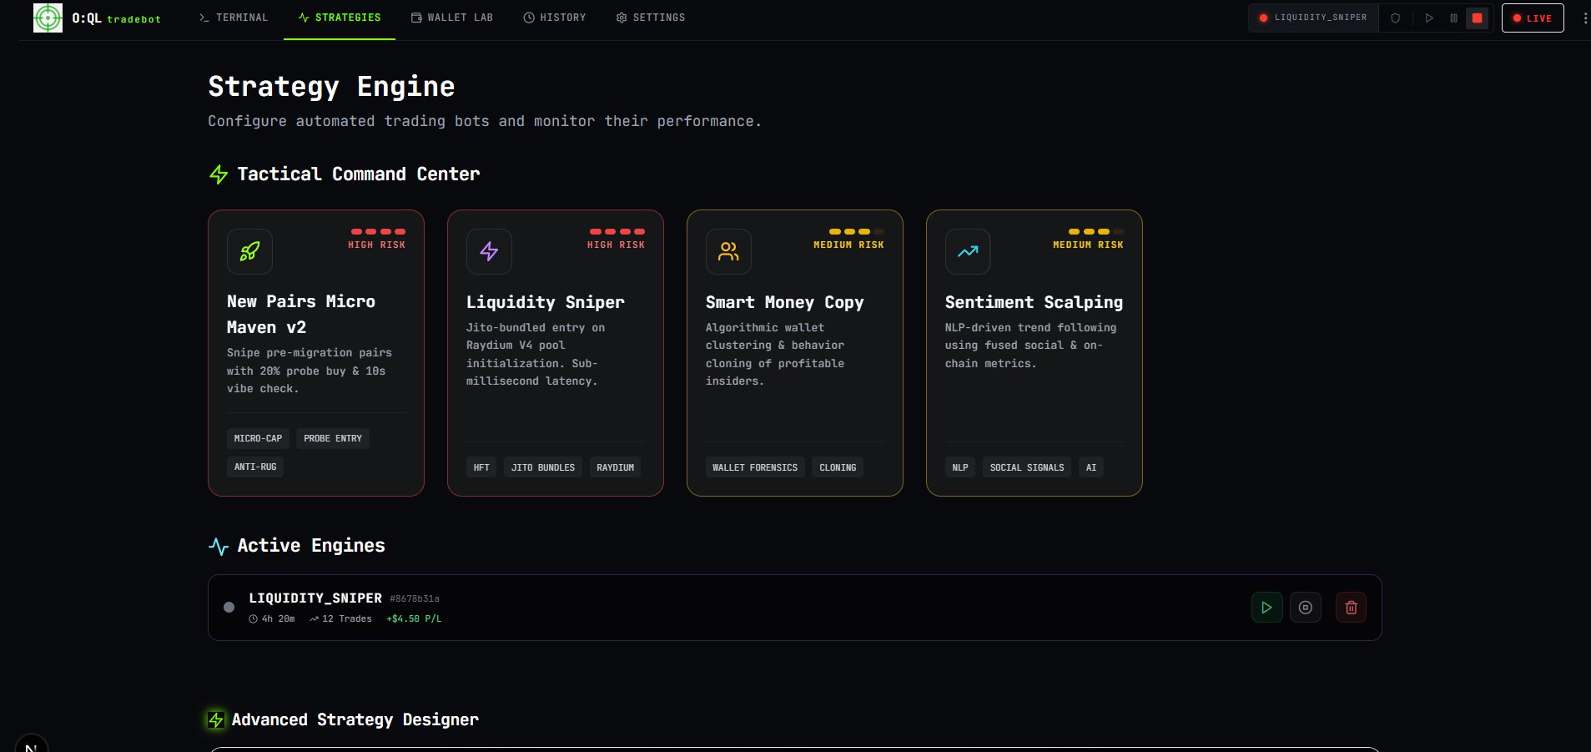Open the TERMINAL tab
Image resolution: width=1591 pixels, height=752 pixels.
click(234, 18)
